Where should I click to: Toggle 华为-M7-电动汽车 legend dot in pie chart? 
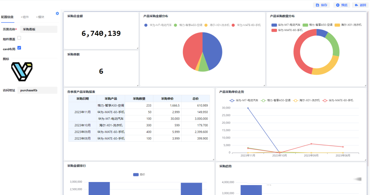pos(146,25)
